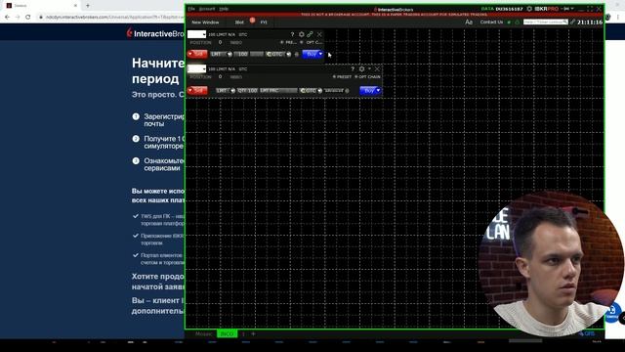Click the ticker lookup search field
The image size is (625, 352).
(x=545, y=22)
